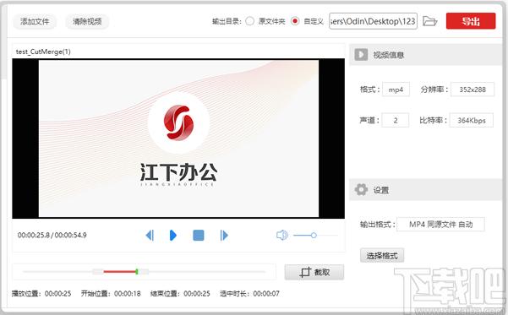The height and width of the screenshot is (315, 508).
Task: Click the 清除视频 button
Action: click(x=87, y=22)
